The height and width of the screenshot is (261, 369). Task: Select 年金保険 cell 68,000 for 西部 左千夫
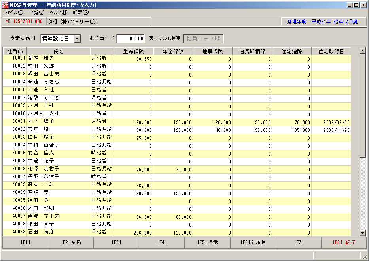(x=173, y=217)
